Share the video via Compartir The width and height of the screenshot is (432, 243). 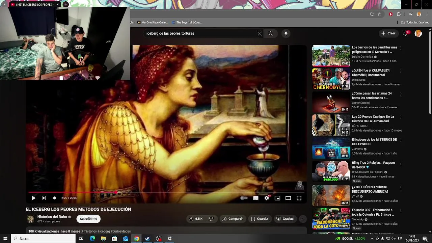pos(233,219)
